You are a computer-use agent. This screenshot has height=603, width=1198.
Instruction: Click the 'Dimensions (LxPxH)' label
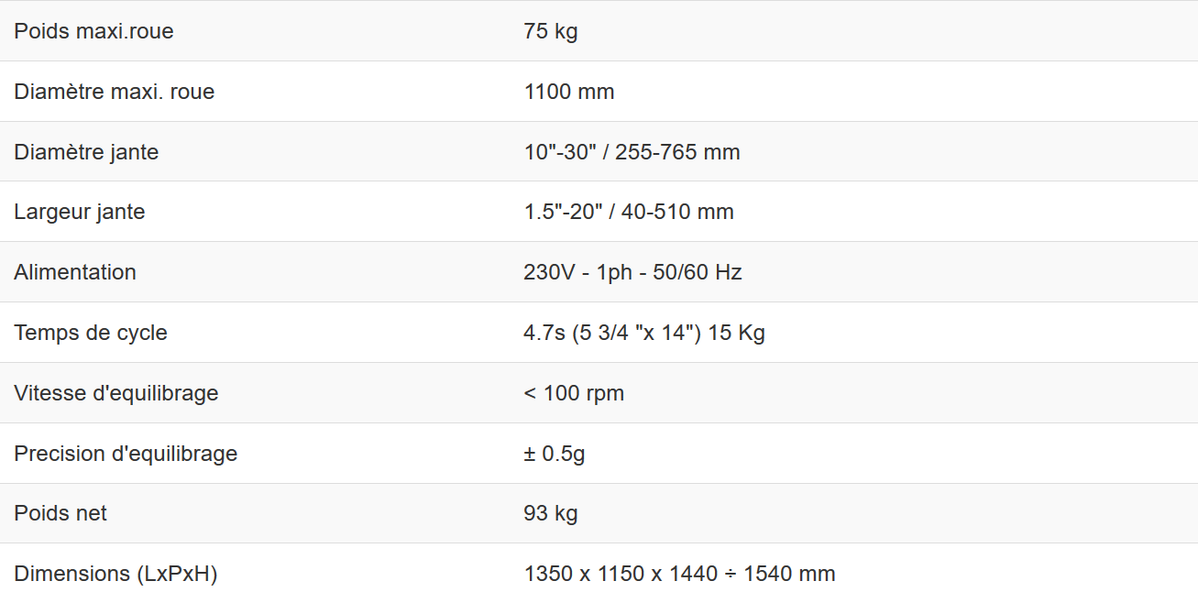tap(115, 574)
